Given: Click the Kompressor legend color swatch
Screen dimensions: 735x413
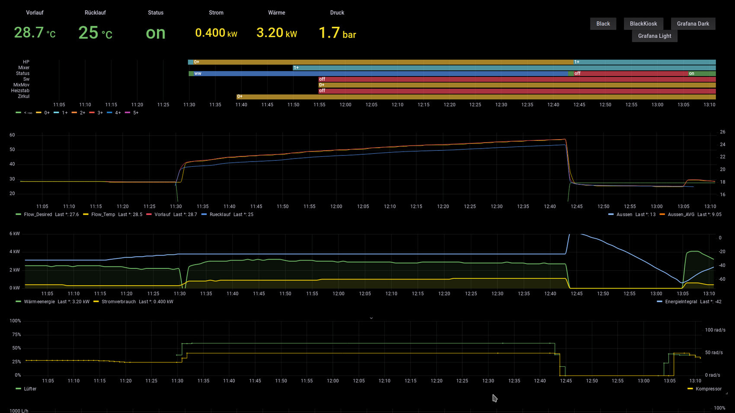Looking at the screenshot, I should coord(690,389).
